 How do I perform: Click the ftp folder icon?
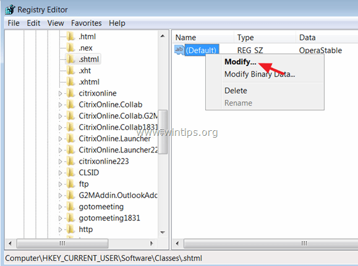click(x=70, y=184)
